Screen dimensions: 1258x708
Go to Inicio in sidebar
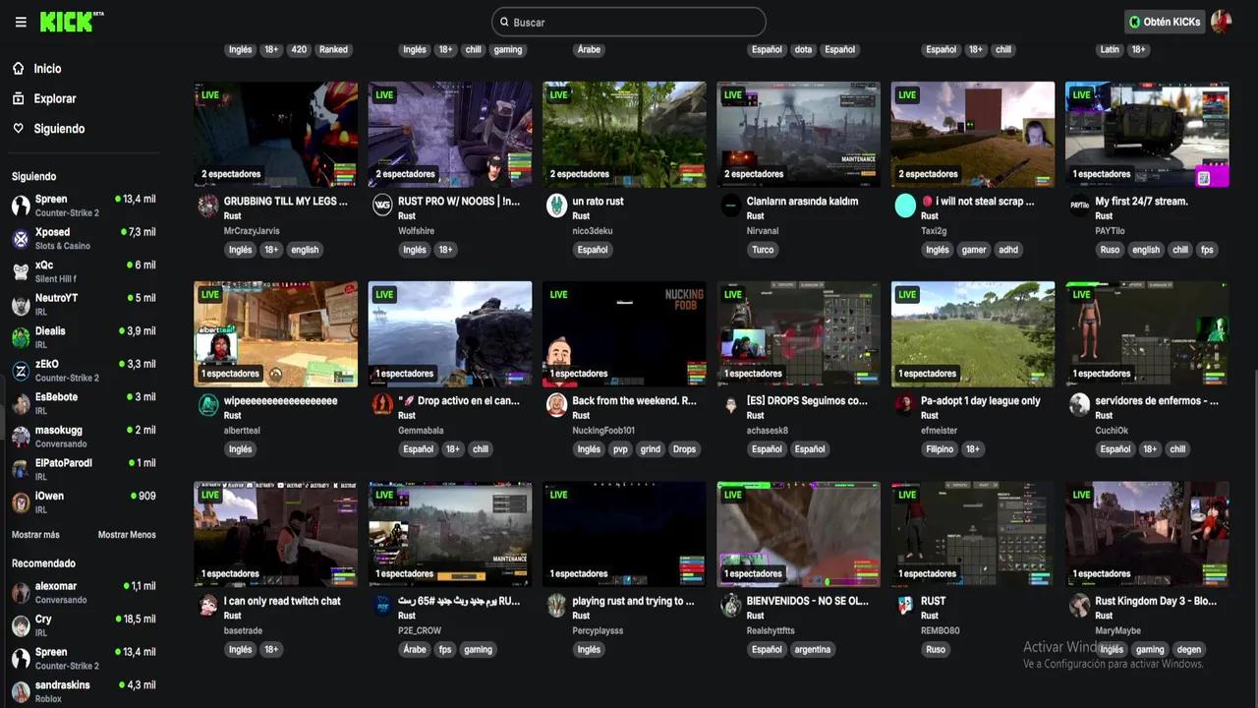point(36,69)
